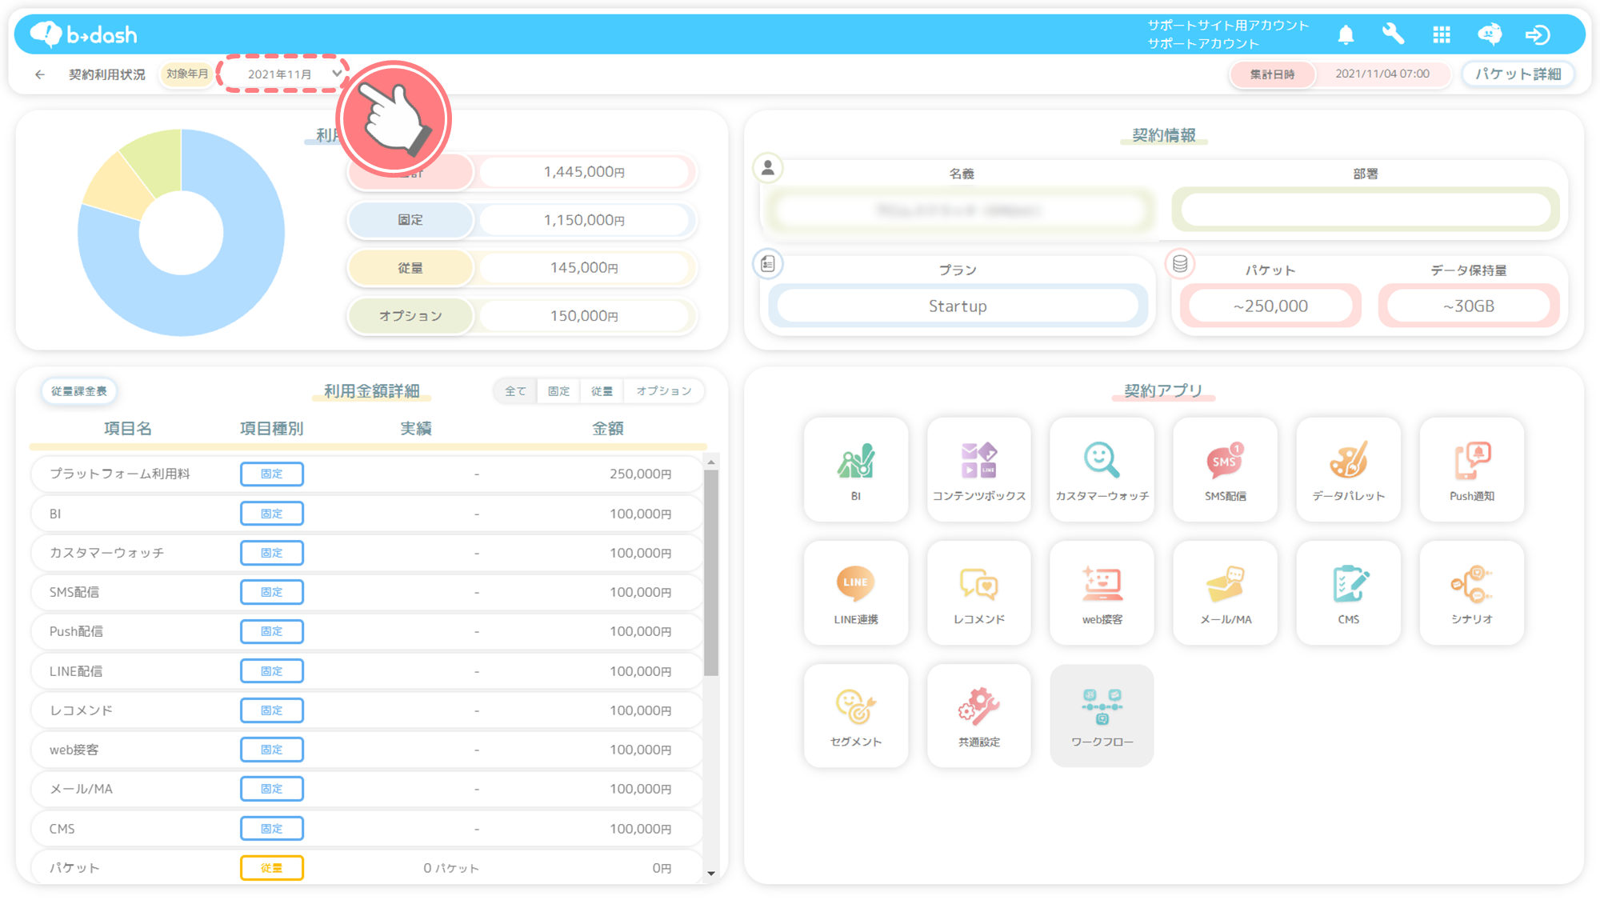Open the 共通設定 app

point(978,716)
